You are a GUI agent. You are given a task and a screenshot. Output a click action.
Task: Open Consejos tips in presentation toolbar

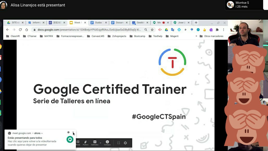tap(107, 143)
